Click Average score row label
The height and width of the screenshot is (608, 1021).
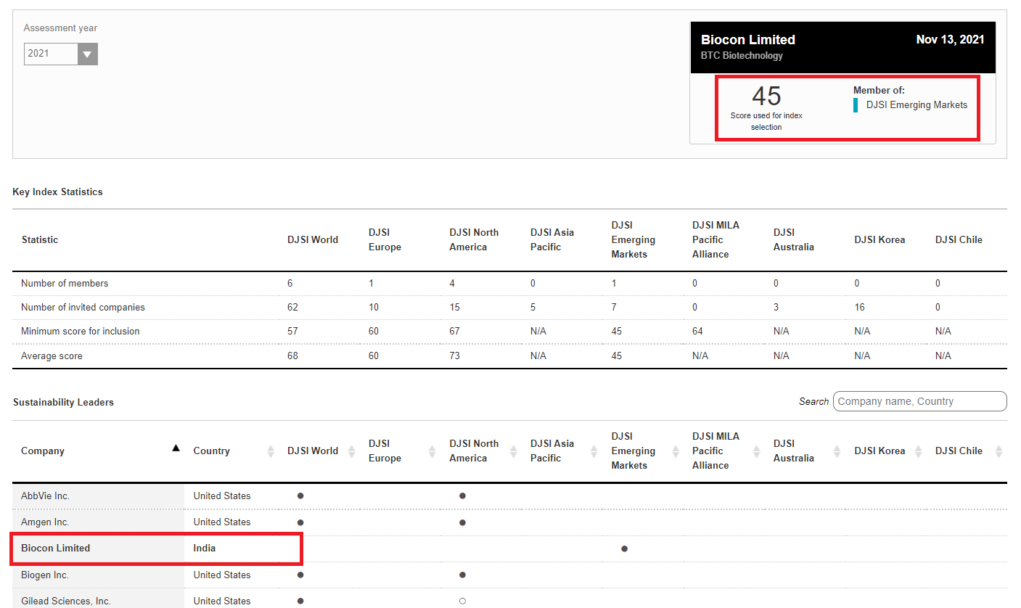(x=52, y=356)
